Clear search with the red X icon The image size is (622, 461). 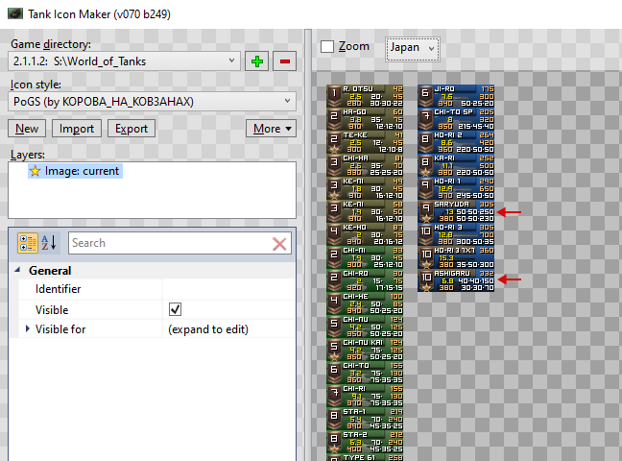tap(279, 243)
